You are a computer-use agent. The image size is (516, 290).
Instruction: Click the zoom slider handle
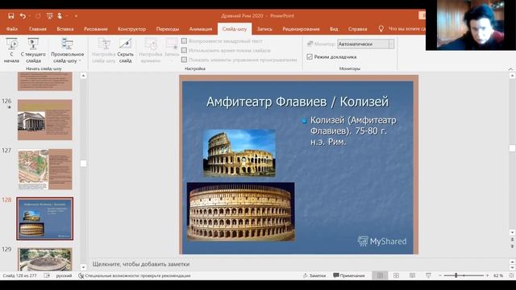click(x=456, y=275)
